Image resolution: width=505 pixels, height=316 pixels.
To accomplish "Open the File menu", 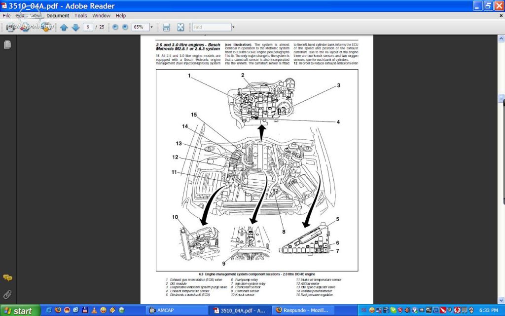I will coord(6,15).
